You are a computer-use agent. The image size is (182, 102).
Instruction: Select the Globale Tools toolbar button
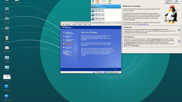coord(176,2)
